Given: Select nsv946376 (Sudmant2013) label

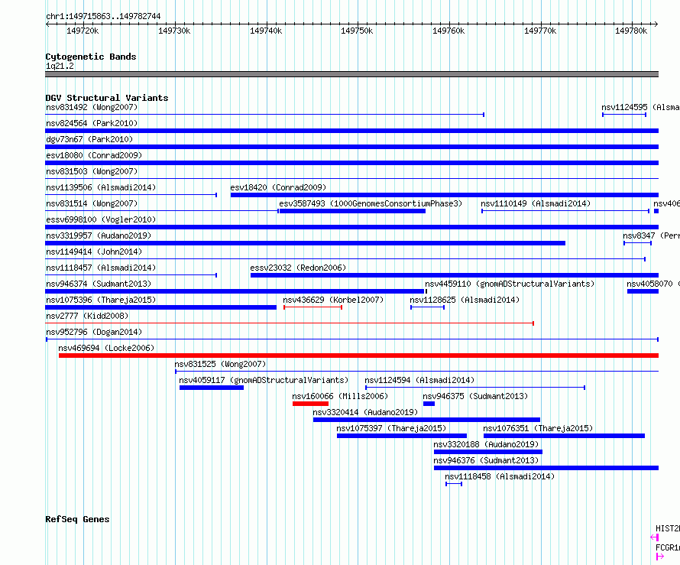Looking at the screenshot, I should click(486, 460).
